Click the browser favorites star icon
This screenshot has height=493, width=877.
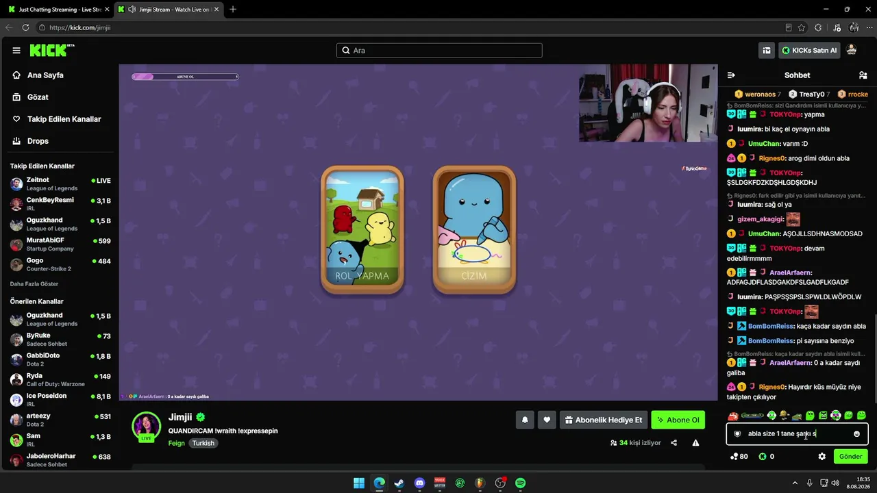[802, 27]
